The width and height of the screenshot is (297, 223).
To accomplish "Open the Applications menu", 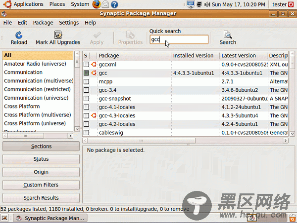I will (x=28, y=4).
